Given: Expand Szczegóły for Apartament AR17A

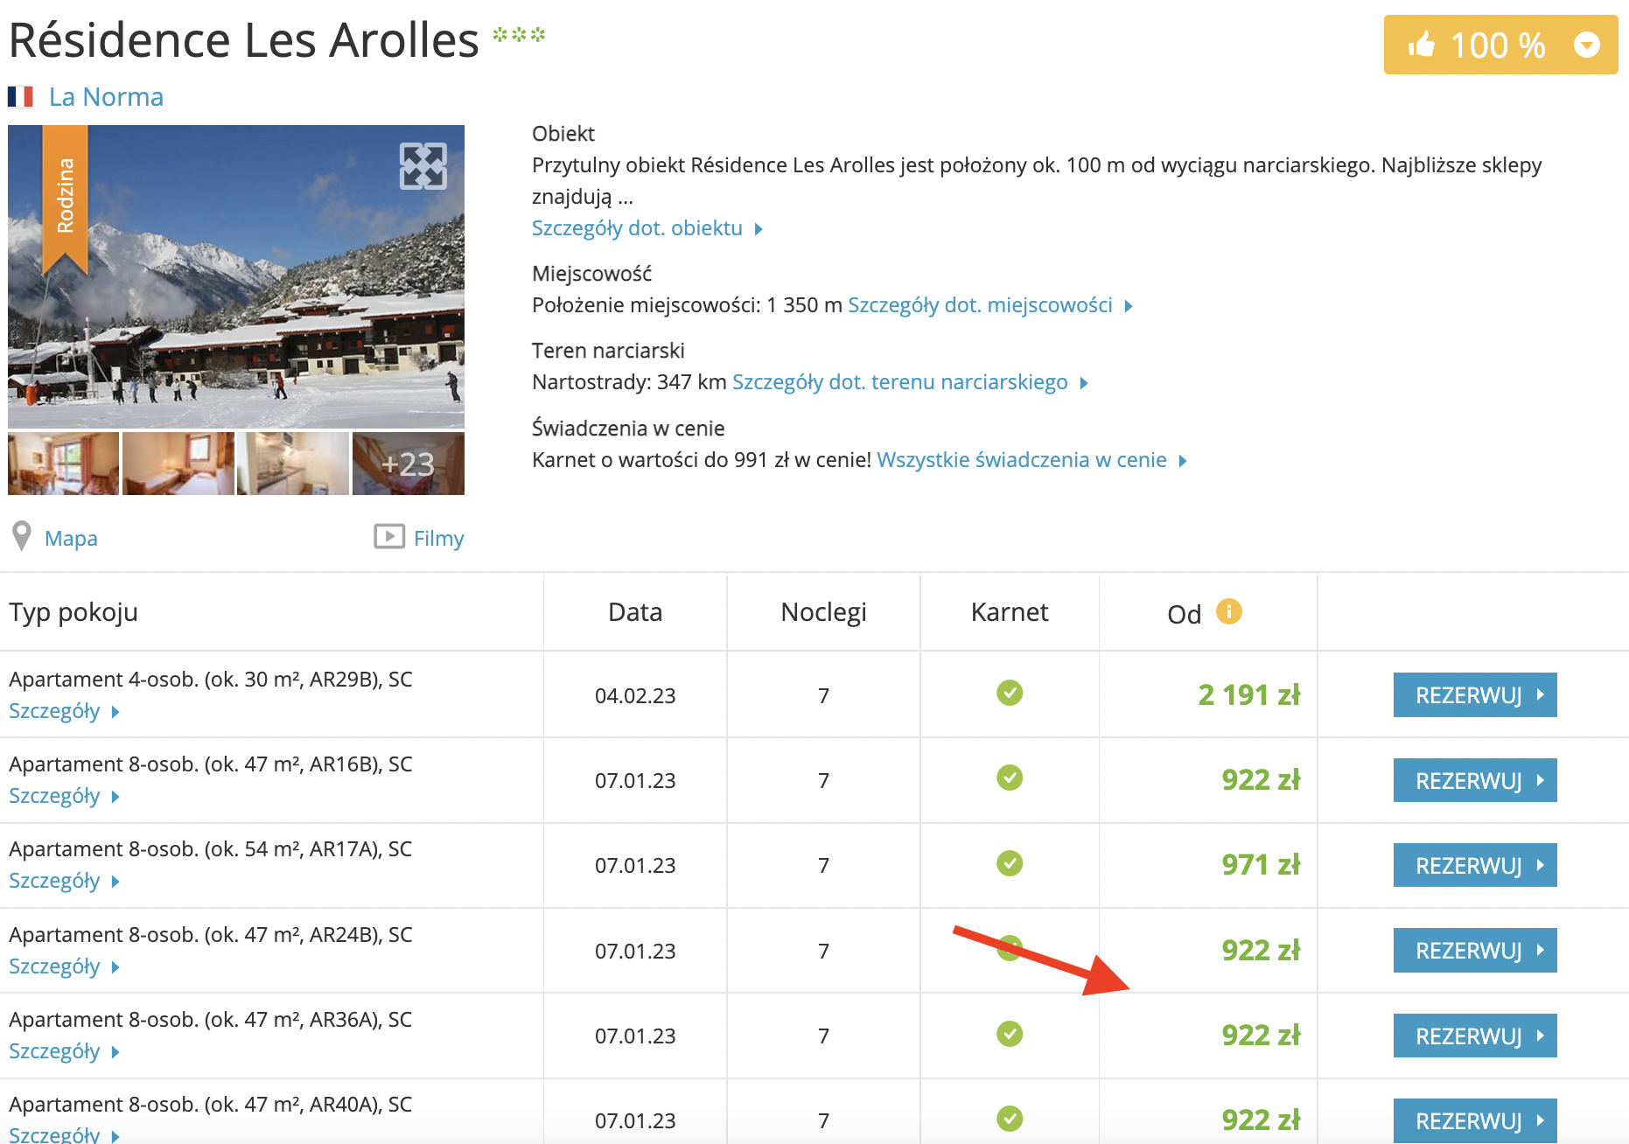Looking at the screenshot, I should coord(64,881).
